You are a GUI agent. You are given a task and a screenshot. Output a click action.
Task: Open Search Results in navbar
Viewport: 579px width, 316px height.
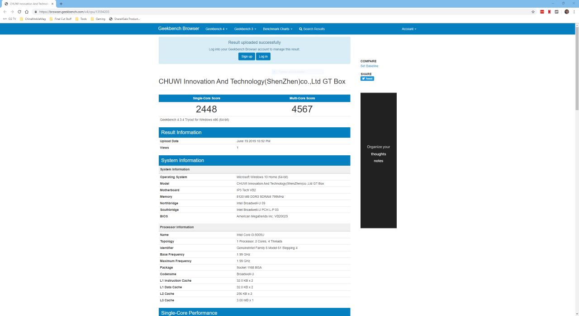[x=312, y=29]
